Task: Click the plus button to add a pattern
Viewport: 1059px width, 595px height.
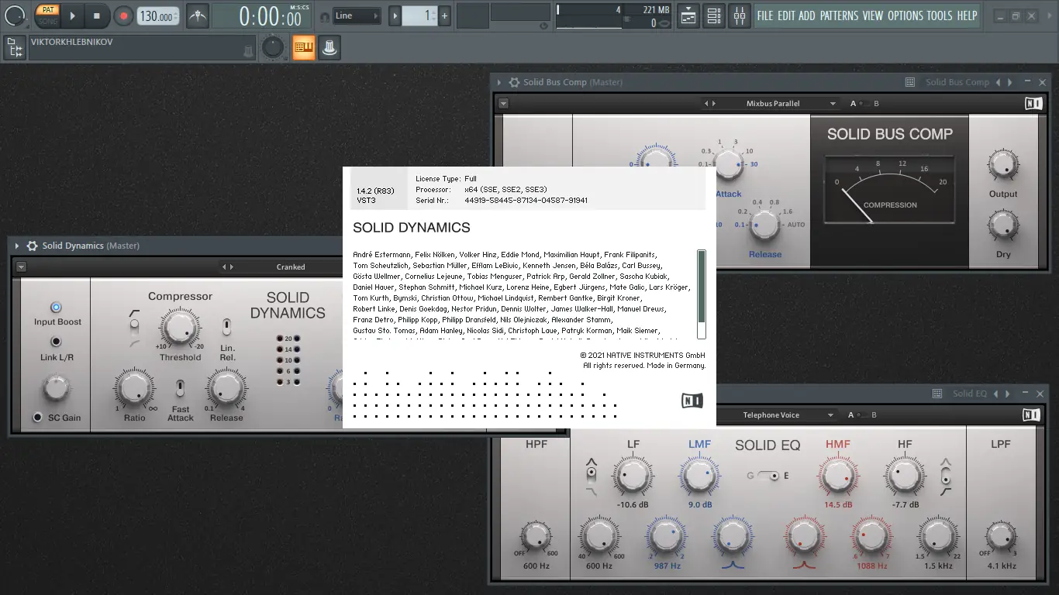Action: (444, 15)
